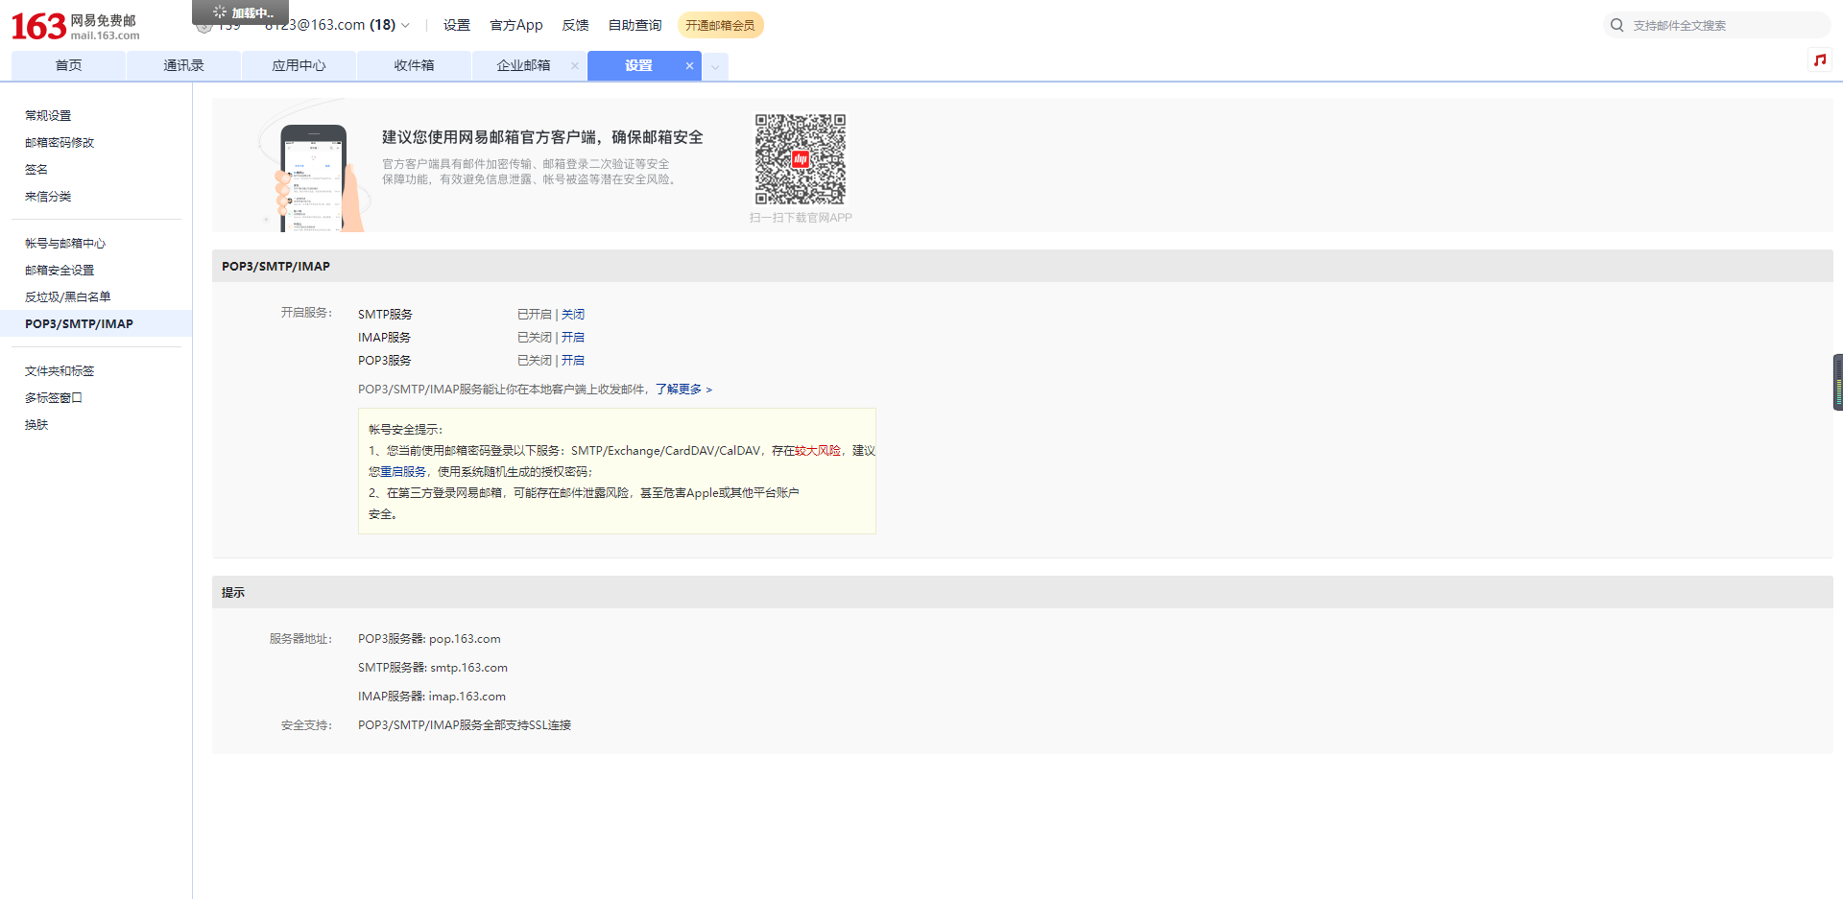Image resolution: width=1843 pixels, height=899 pixels.
Task: Click the red 较大风险 text
Action: click(818, 450)
